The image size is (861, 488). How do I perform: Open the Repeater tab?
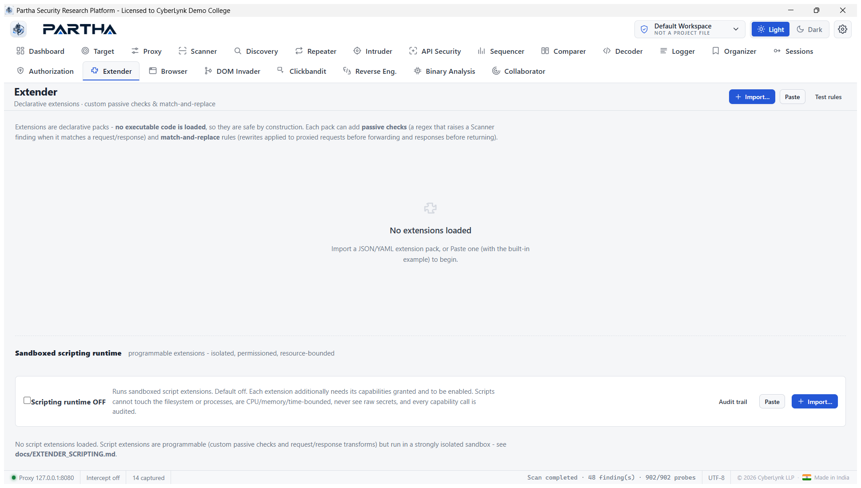click(x=315, y=51)
